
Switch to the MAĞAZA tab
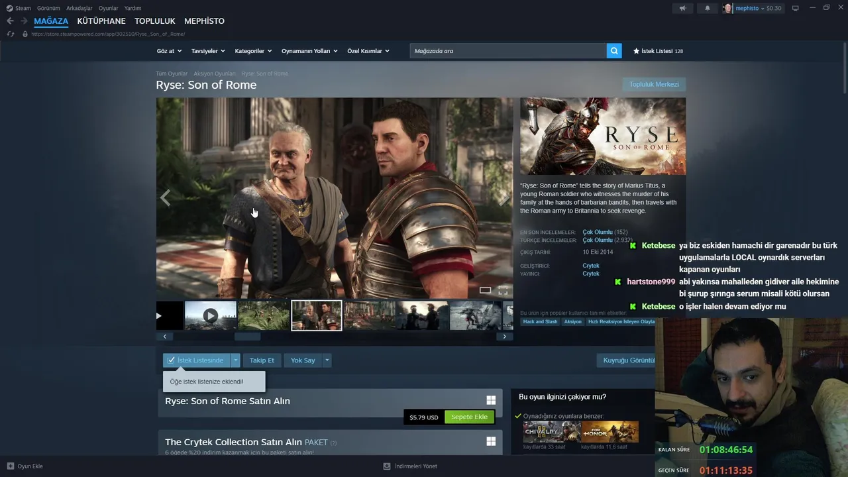pyautogui.click(x=51, y=21)
